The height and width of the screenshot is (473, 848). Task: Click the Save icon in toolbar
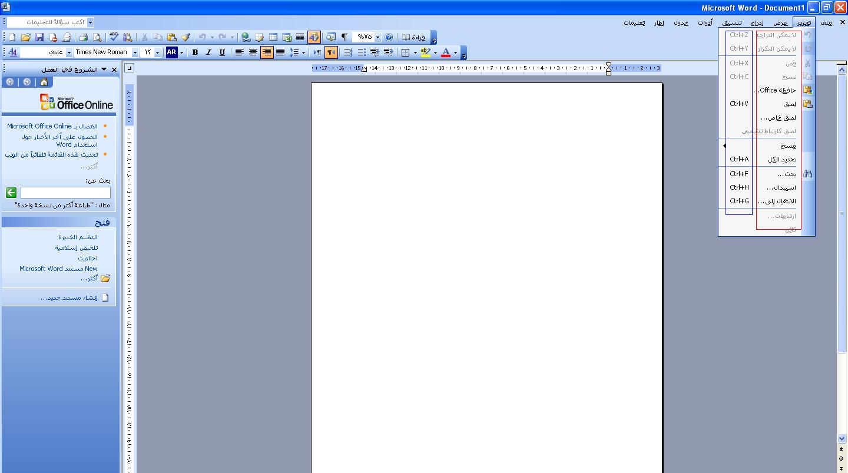[39, 37]
